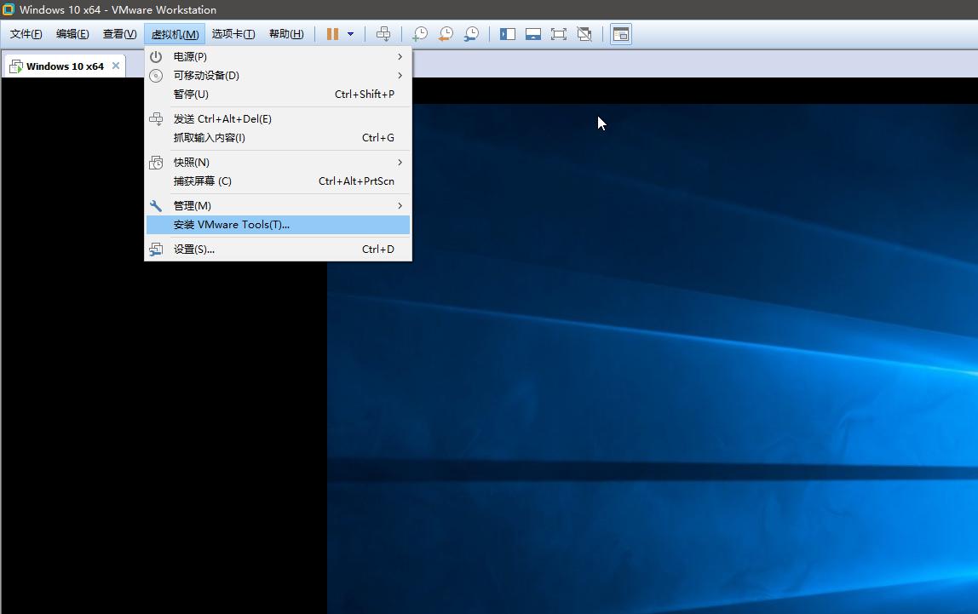Toggle console view toolbar button
Screen dimensions: 978x614
tap(620, 34)
